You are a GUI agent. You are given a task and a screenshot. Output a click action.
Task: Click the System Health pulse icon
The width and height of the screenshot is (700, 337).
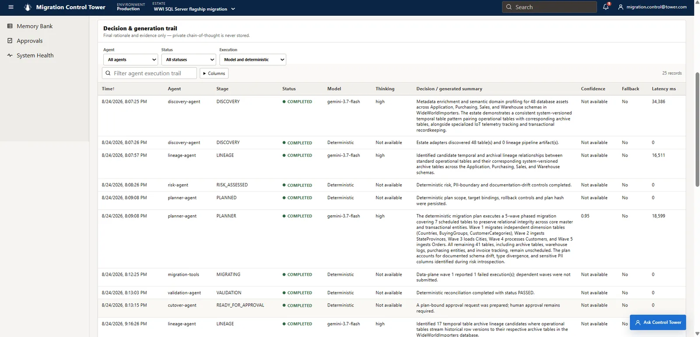pyautogui.click(x=10, y=55)
